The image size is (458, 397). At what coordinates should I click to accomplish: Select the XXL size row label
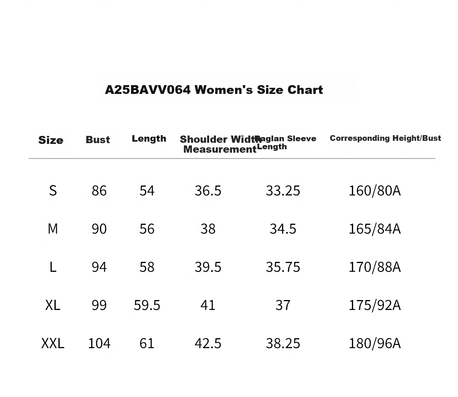53,343
